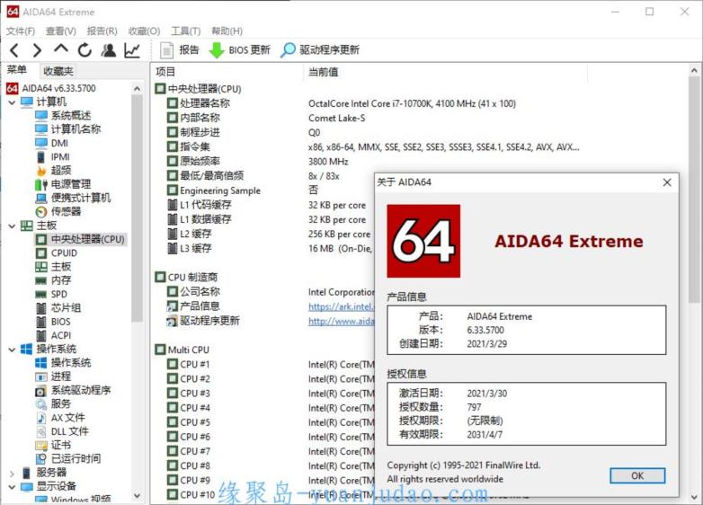The image size is (703, 505).
Task: Expand the 服务器 tree node
Action: pos(12,473)
